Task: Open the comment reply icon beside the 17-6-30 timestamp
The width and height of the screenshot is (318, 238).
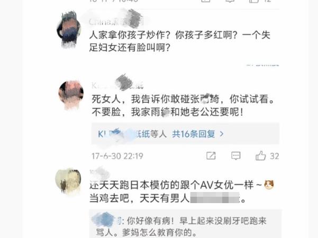Action: tap(235, 156)
